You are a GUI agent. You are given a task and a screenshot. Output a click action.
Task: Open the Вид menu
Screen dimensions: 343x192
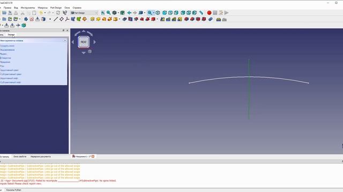[x=16, y=7]
